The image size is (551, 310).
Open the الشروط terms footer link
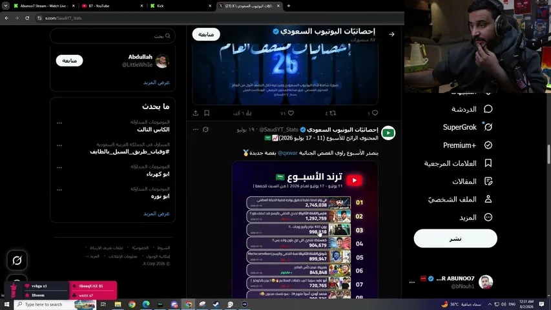coord(163,248)
